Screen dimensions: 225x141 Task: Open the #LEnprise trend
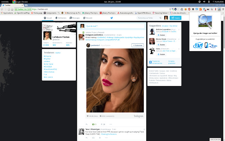click(47, 56)
